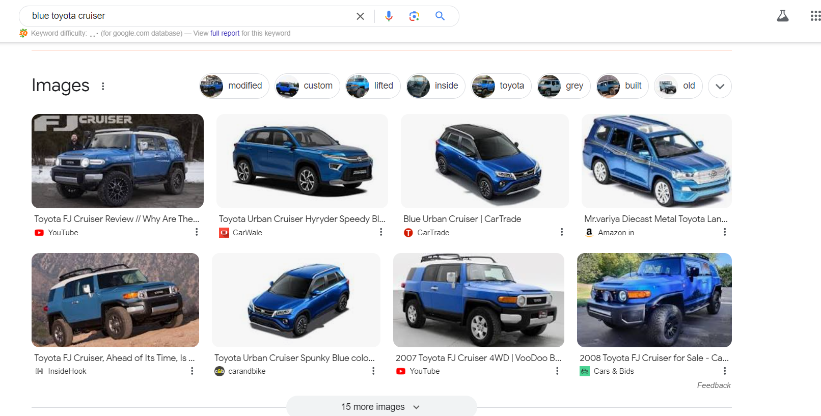Image resolution: width=821 pixels, height=416 pixels.
Task: Expand 15 more images
Action: point(381,406)
